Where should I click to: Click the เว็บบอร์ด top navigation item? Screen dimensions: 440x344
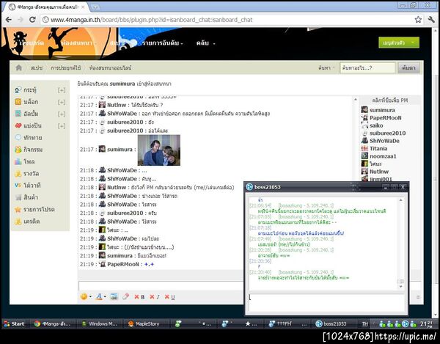pos(32,43)
